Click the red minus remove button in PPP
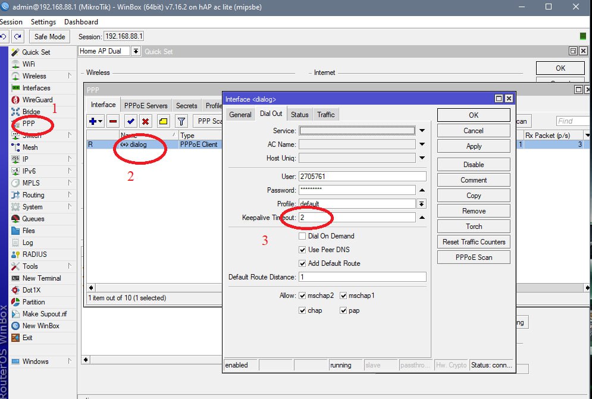This screenshot has width=592, height=399. click(113, 121)
